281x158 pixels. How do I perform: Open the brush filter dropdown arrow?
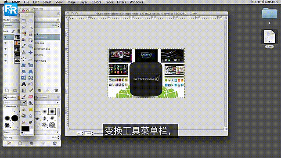click(x=58, y=102)
